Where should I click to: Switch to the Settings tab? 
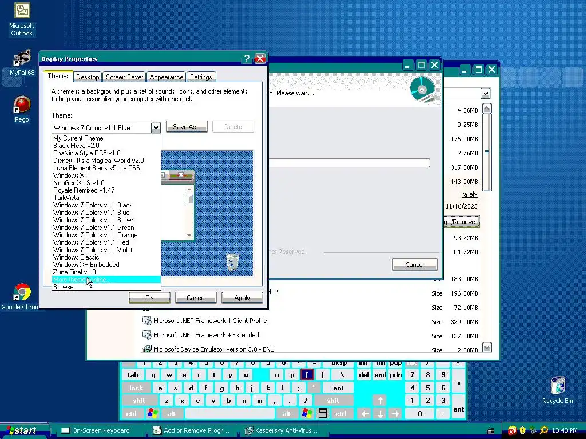(x=201, y=77)
